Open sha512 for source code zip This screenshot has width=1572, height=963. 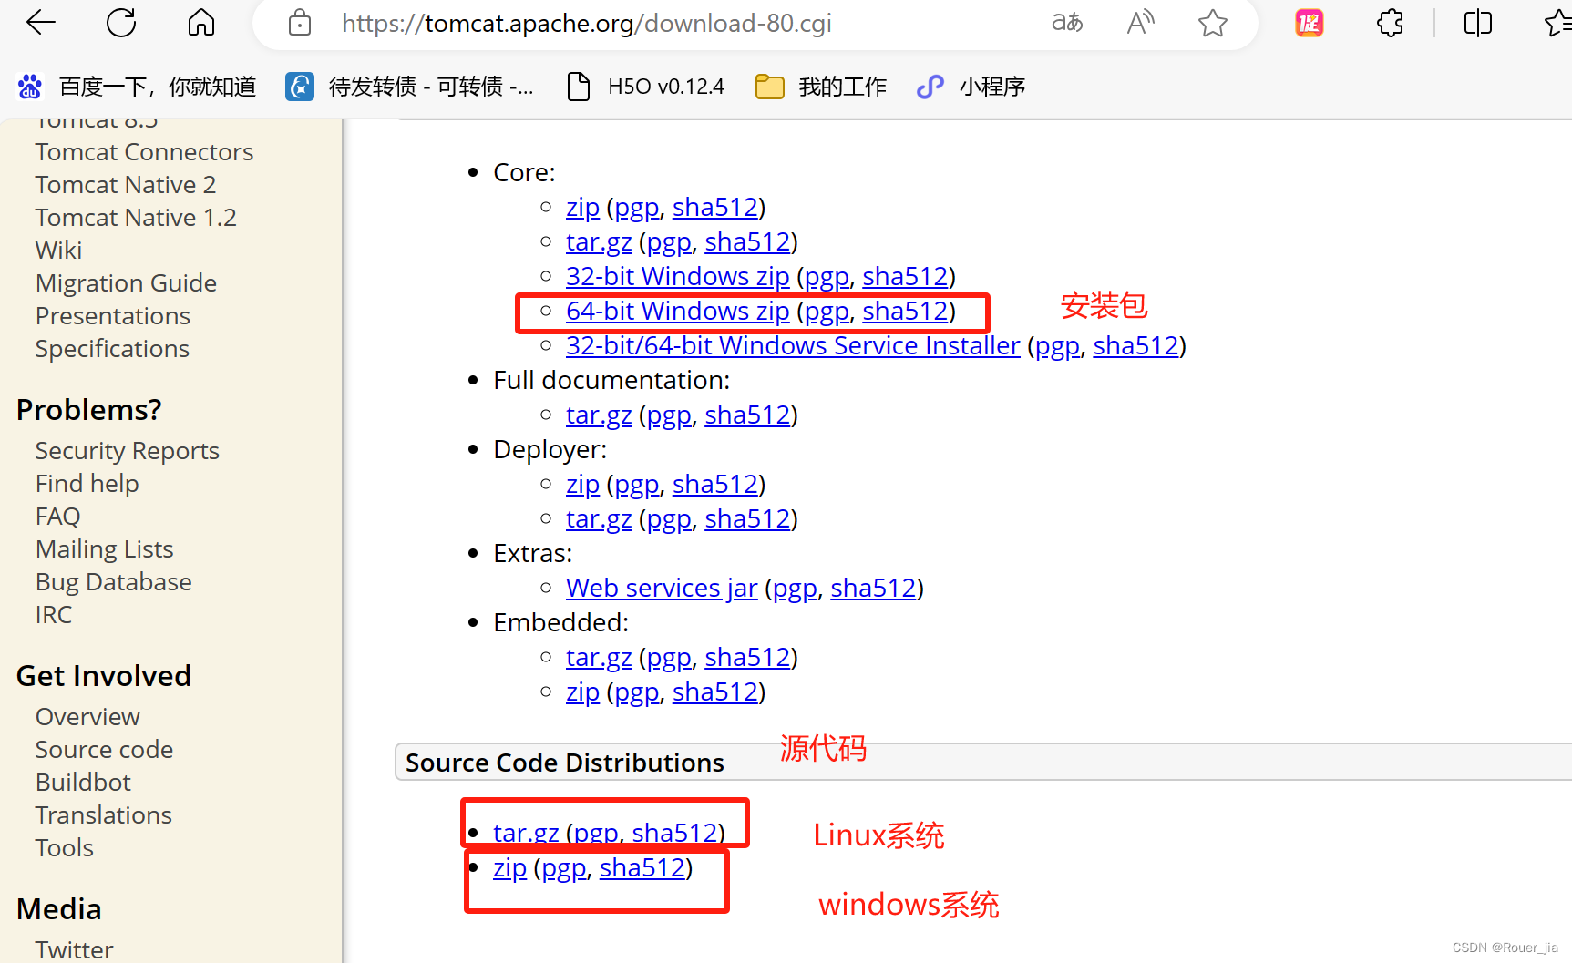click(x=642, y=867)
